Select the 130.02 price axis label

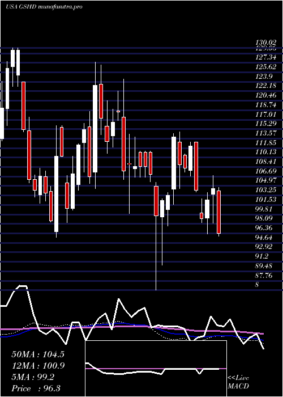point(265,43)
